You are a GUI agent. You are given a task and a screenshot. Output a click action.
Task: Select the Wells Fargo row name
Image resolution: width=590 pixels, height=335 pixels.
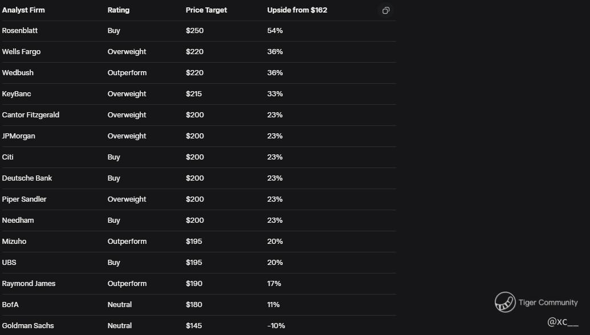(x=21, y=52)
